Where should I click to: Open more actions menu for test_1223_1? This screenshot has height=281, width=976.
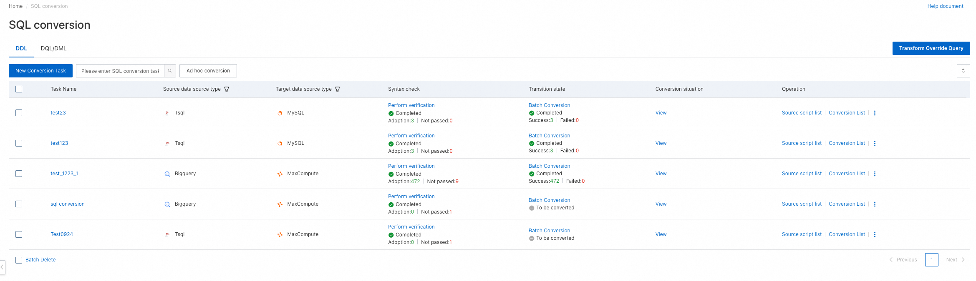point(875,174)
